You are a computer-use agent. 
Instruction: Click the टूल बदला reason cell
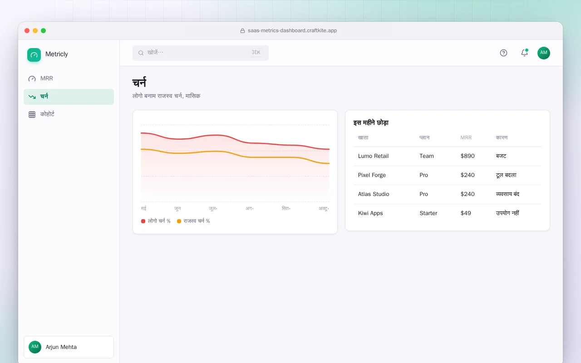506,175
